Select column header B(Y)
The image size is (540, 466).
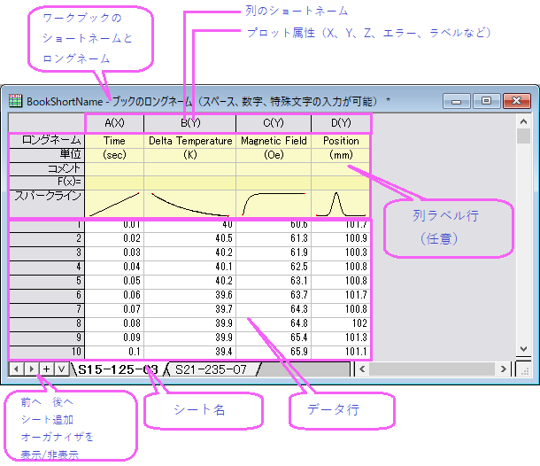tap(190, 123)
